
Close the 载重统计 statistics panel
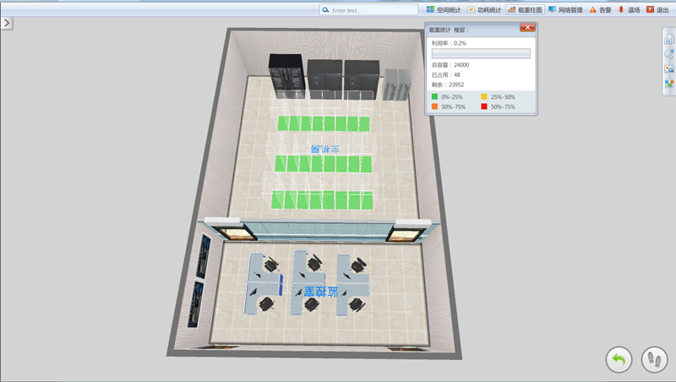pyautogui.click(x=527, y=29)
